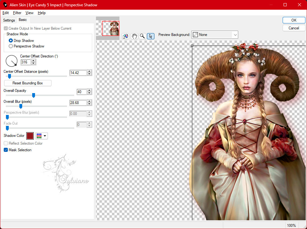
Task: Decrease Center Offset Distance with down arrow
Action: (x=89, y=74)
